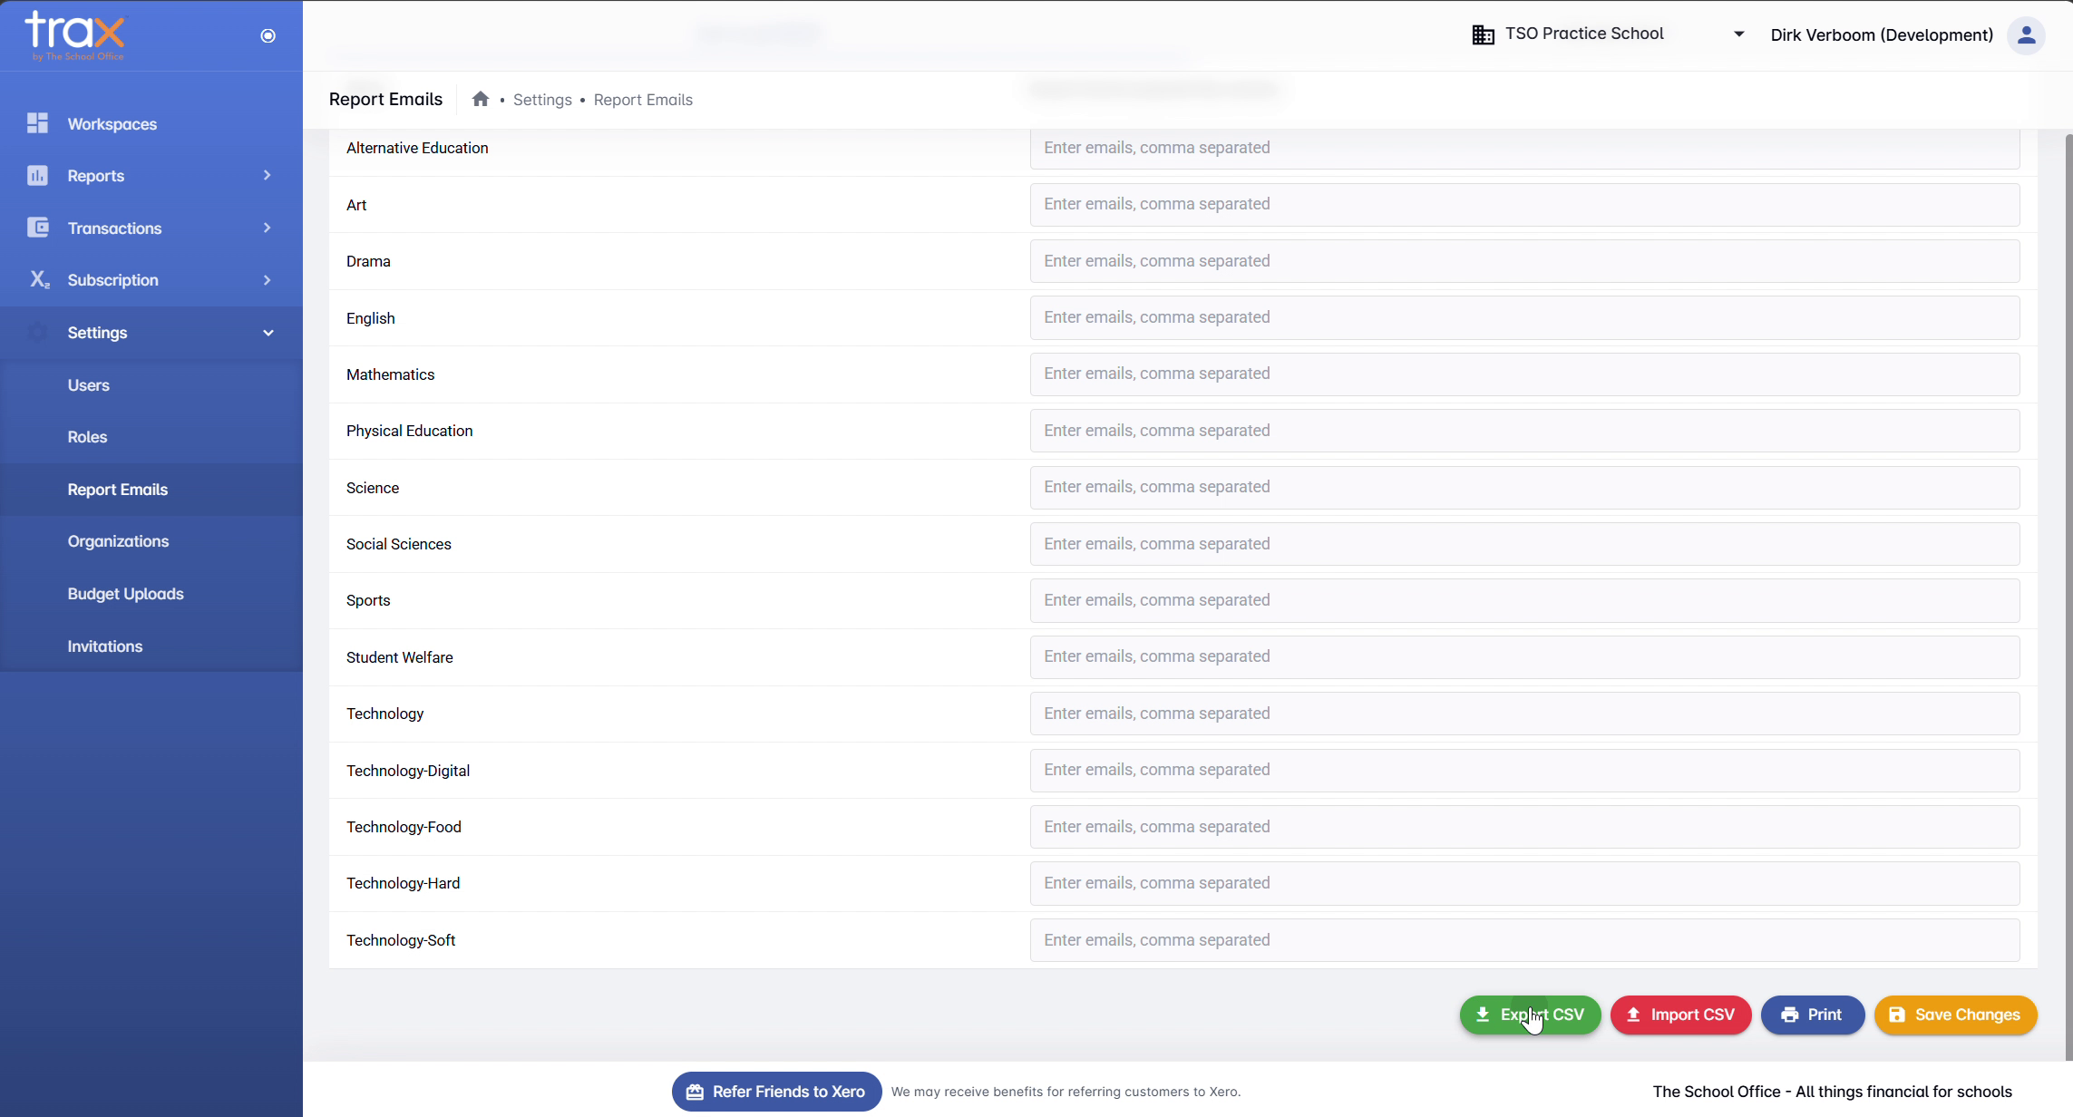Screen dimensions: 2073x1117
Task: Click the Reports chart icon
Action: click(x=37, y=175)
